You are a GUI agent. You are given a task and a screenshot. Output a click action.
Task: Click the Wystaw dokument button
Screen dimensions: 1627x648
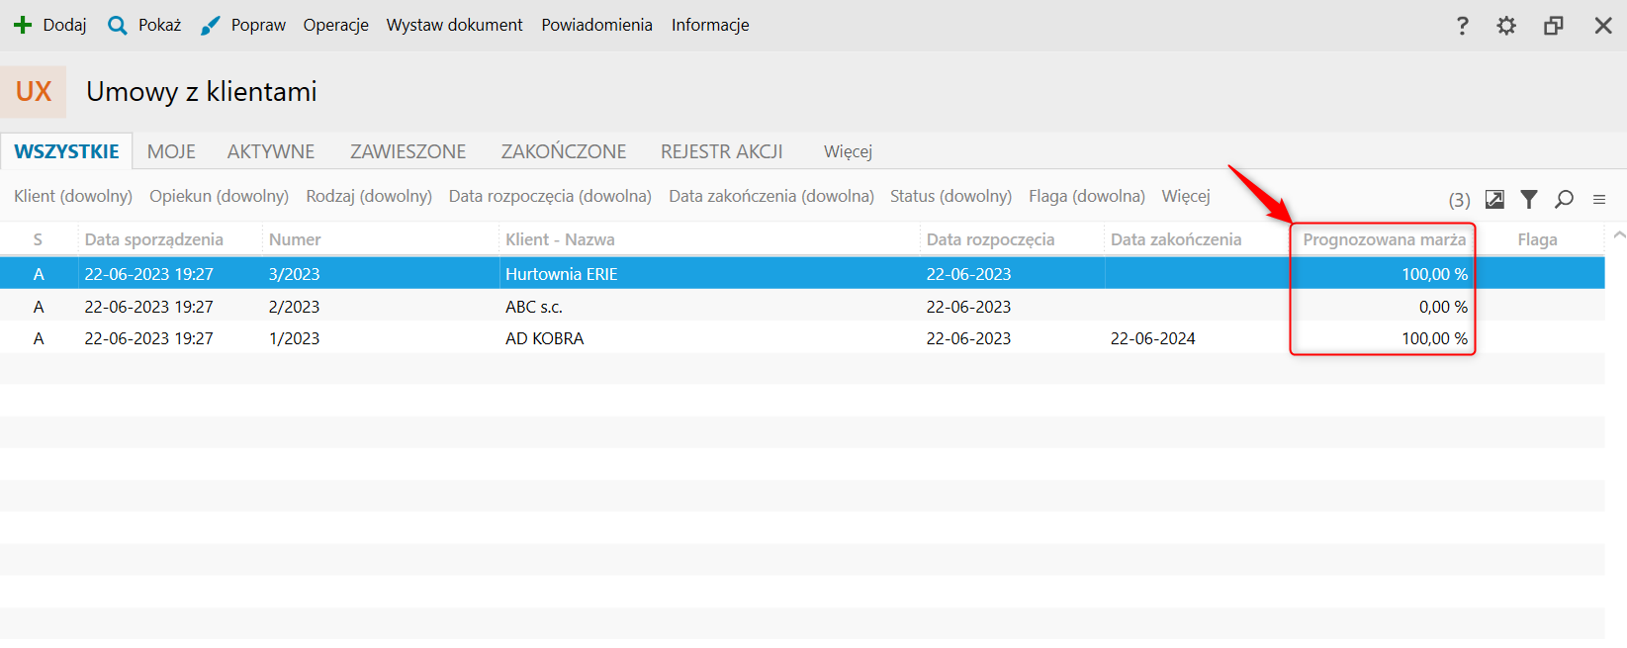454,25
